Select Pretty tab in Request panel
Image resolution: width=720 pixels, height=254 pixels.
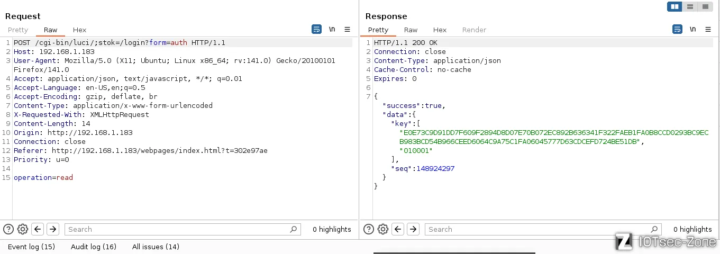tap(18, 30)
